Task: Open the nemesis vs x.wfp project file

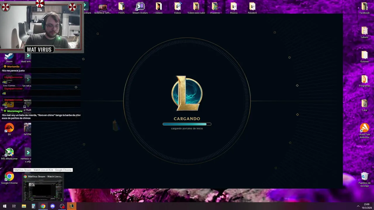Action: [x=27, y=155]
